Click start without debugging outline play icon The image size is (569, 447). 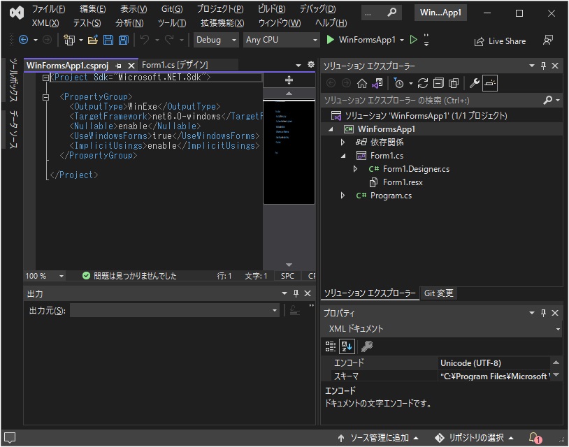413,40
